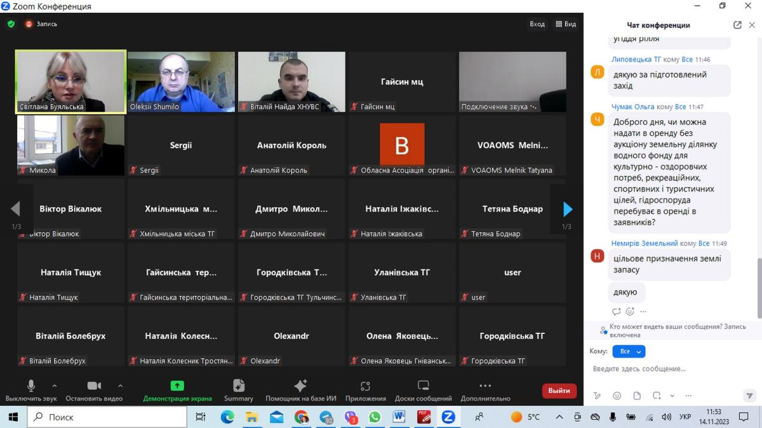Click Немирів Земельний sender name

coord(645,244)
